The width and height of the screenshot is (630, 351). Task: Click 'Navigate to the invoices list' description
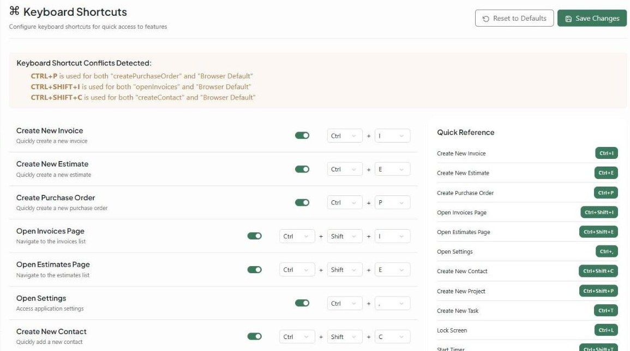51,242
